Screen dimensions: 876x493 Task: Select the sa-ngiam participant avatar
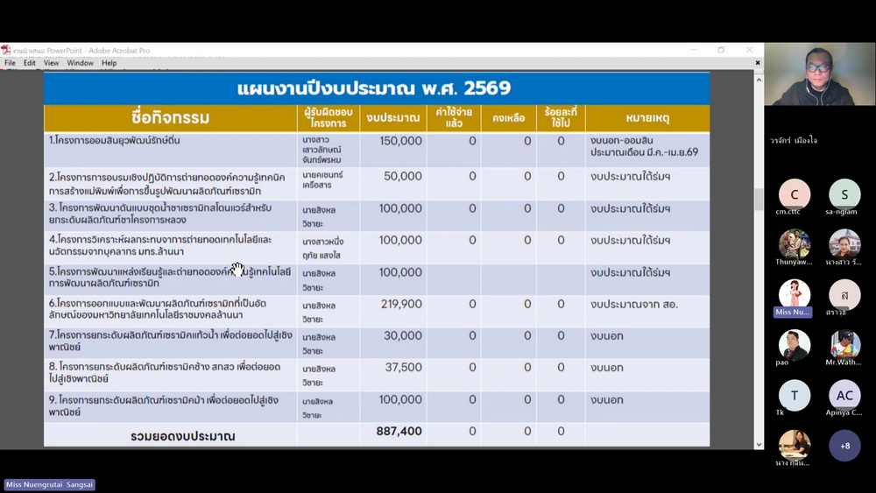click(844, 194)
